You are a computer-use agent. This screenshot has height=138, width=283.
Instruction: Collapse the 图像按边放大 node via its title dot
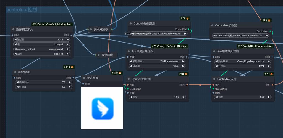[13, 29]
